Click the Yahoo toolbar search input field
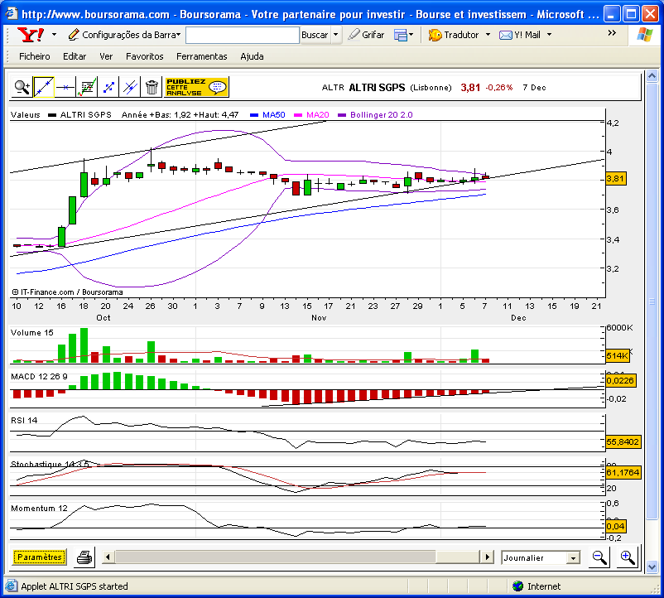This screenshot has height=598, width=664. tap(243, 35)
